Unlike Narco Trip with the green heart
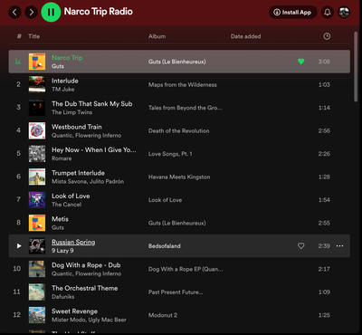Viewport: 362px width, 335px height. tap(300, 62)
